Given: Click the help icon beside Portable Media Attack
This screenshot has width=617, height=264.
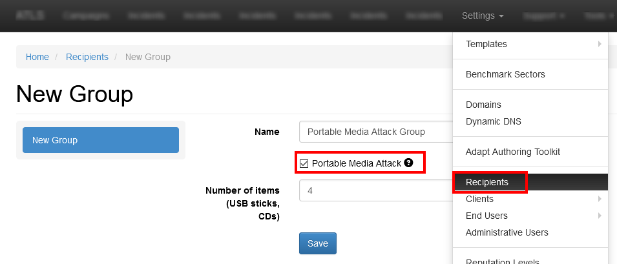Looking at the screenshot, I should click(408, 163).
